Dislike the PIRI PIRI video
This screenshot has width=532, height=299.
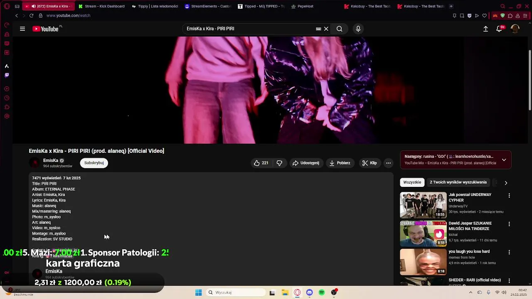point(279,163)
